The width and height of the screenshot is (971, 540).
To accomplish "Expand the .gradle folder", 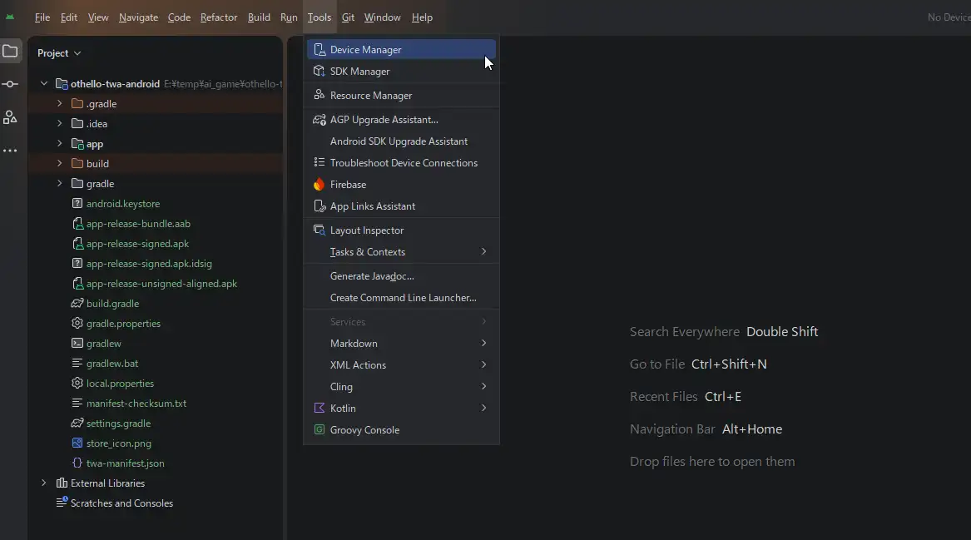I will [x=59, y=103].
